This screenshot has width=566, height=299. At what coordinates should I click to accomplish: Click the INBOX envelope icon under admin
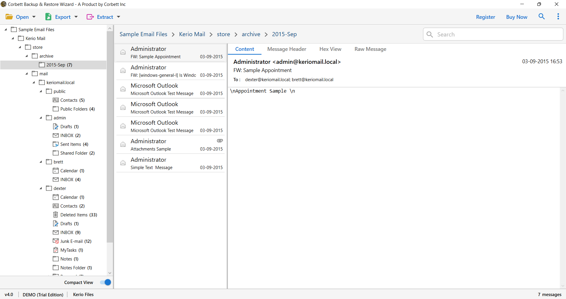click(56, 135)
